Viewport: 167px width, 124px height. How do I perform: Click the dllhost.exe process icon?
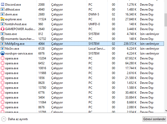coord(3,10)
